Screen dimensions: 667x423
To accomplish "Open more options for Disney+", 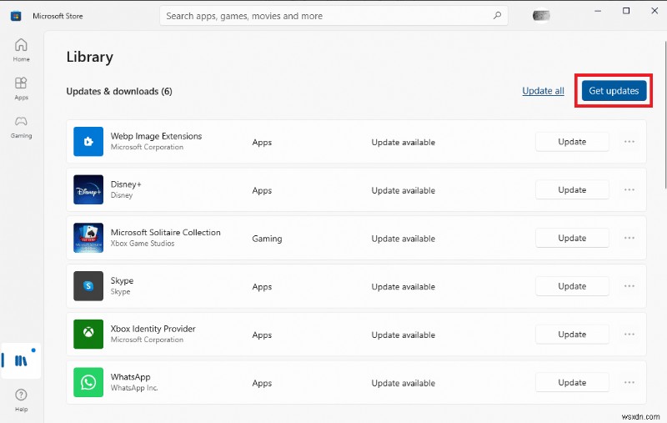I will pyautogui.click(x=629, y=190).
